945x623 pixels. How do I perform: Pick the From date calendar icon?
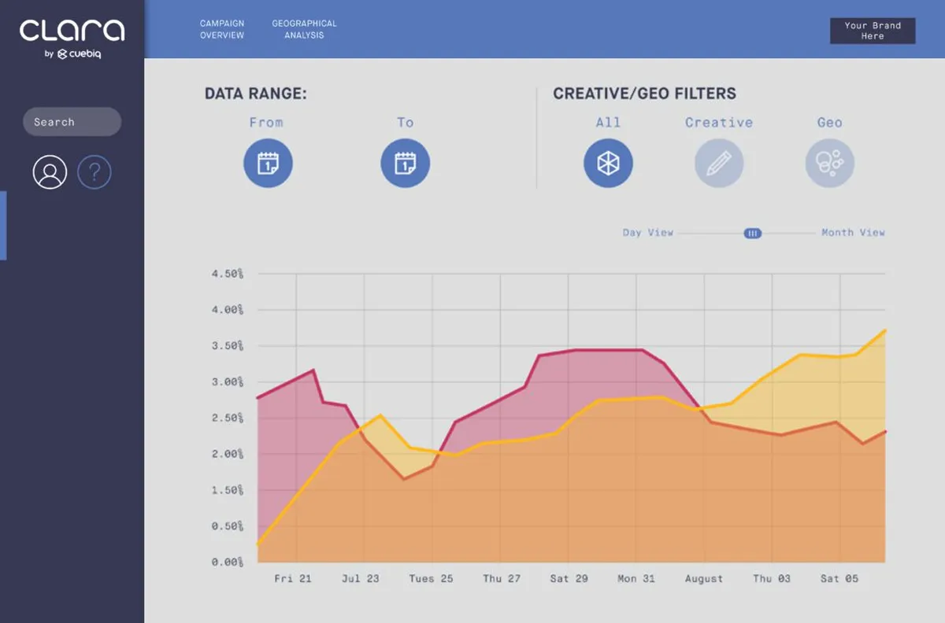(x=268, y=164)
